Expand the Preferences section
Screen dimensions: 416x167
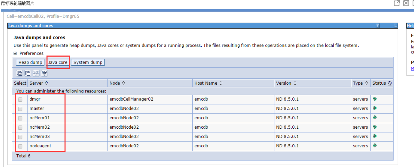[15, 53]
